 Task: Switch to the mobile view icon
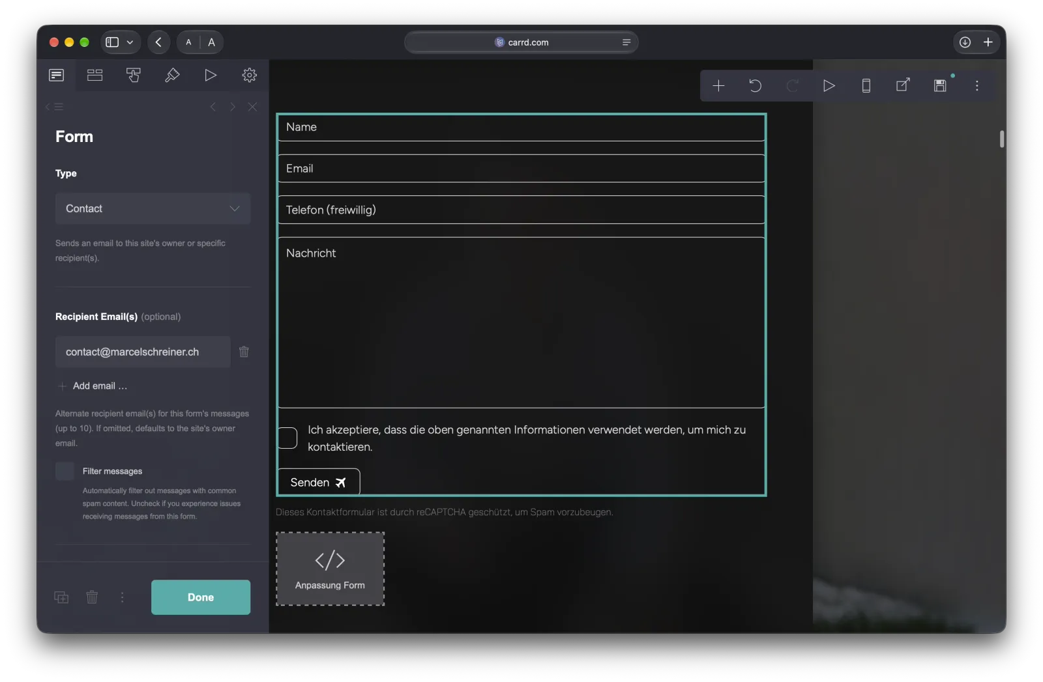pos(866,86)
